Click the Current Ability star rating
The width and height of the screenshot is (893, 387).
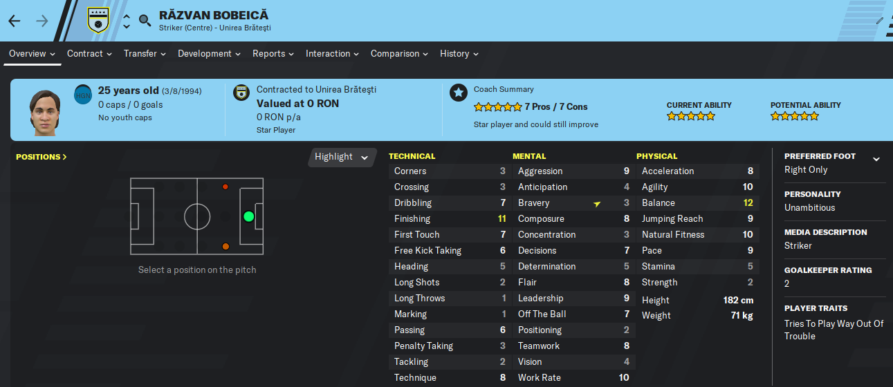pos(691,116)
